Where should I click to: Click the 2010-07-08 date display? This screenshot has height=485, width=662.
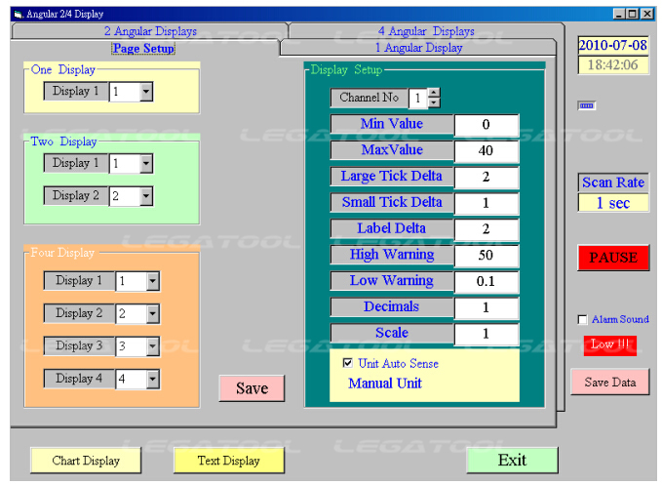pyautogui.click(x=613, y=45)
